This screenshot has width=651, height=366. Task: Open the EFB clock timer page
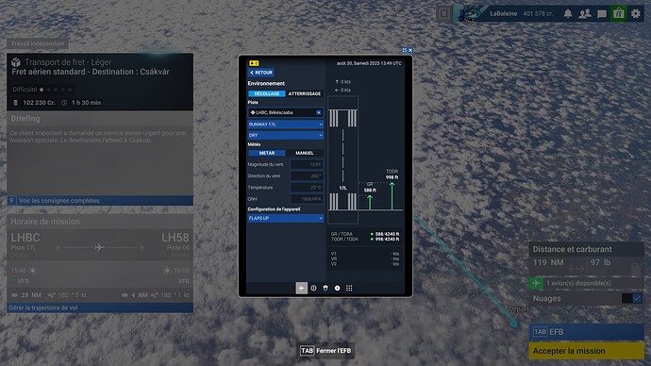(x=313, y=288)
